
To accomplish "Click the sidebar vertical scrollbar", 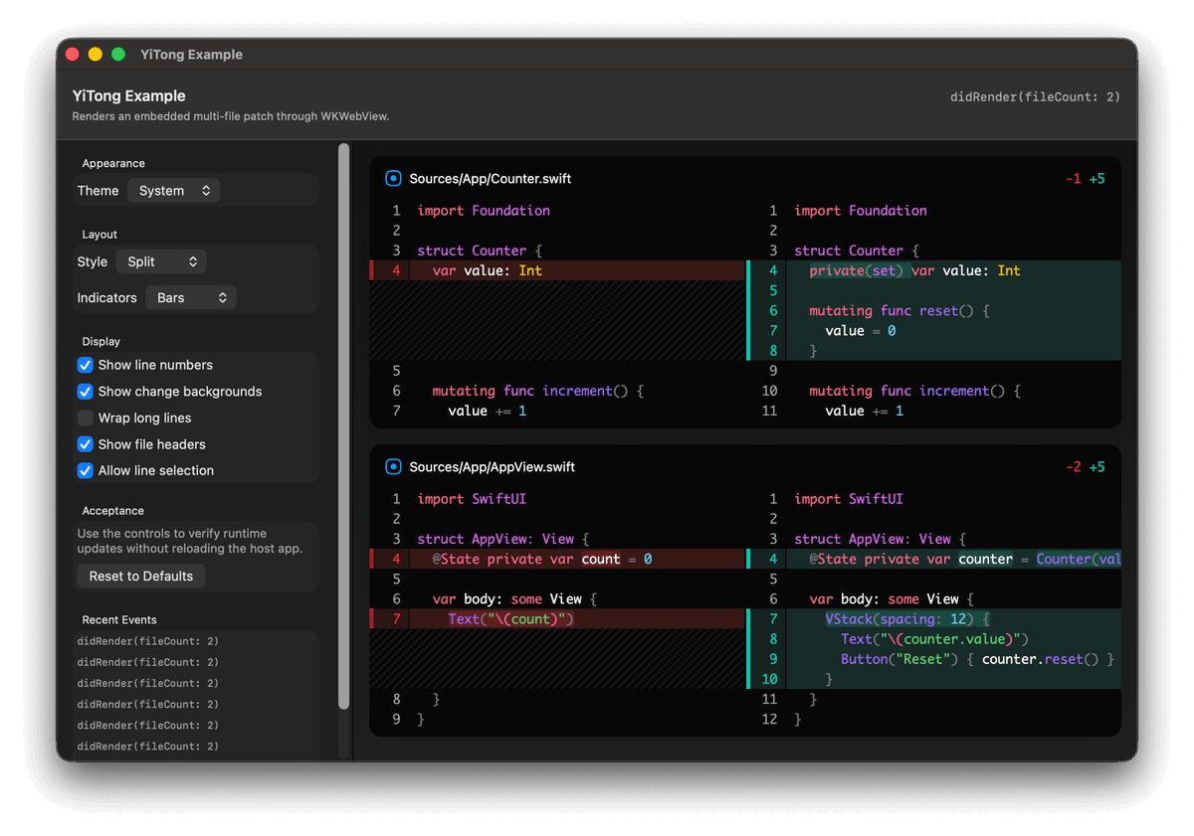I will (344, 427).
